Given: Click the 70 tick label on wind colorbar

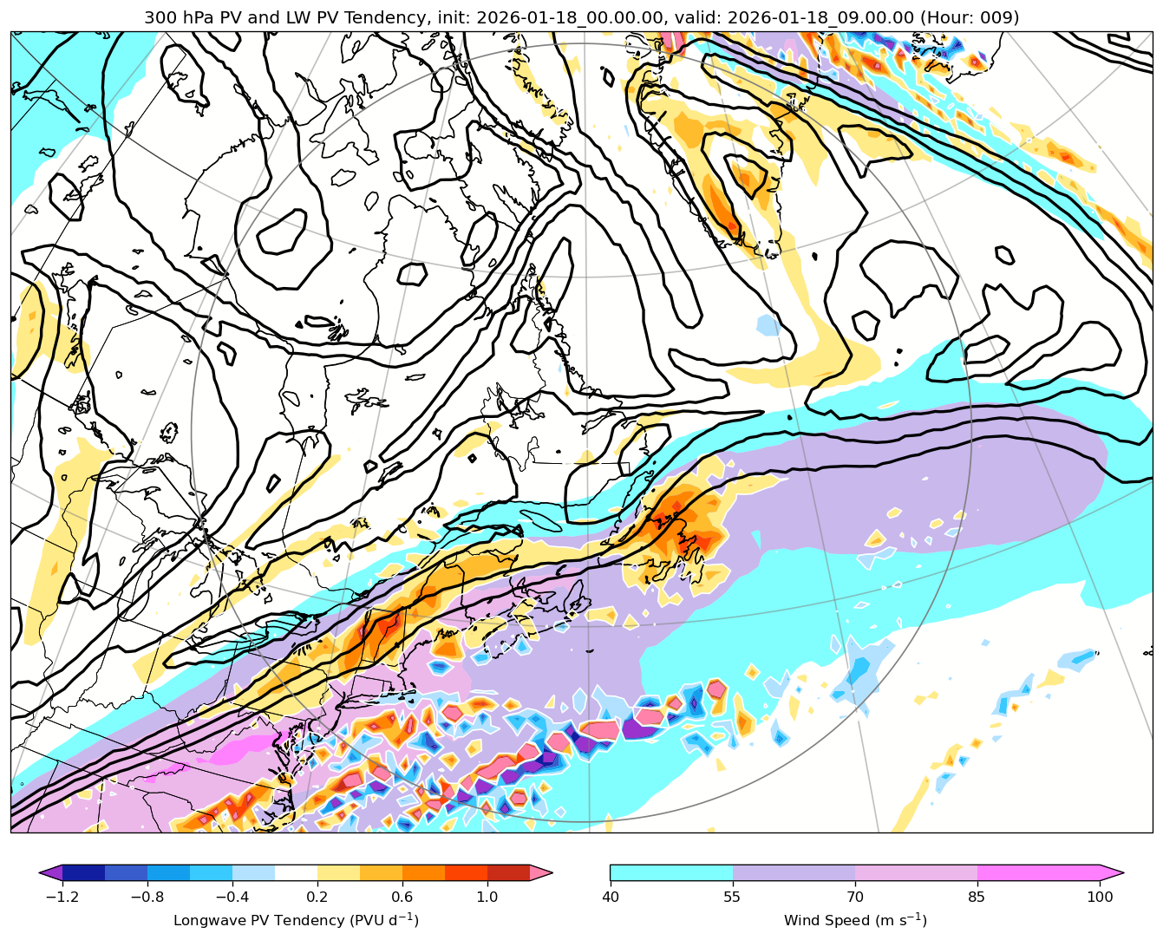Looking at the screenshot, I should tap(855, 897).
